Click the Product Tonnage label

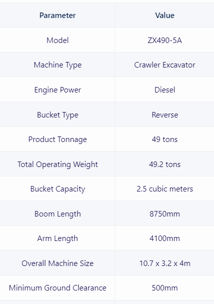tap(57, 139)
